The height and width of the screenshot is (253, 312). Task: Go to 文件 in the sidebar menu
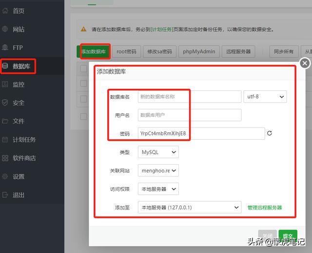coord(19,121)
